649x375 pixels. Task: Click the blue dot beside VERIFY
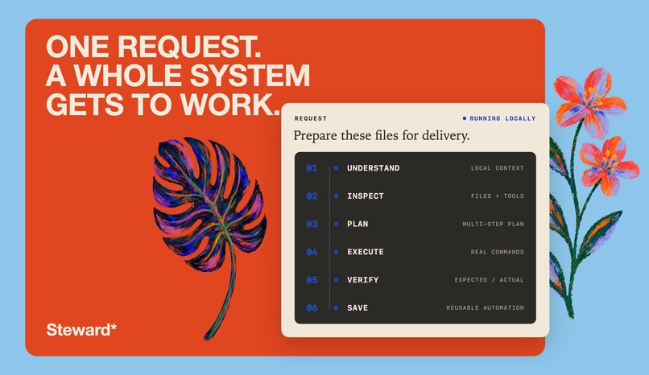pyautogui.click(x=336, y=280)
